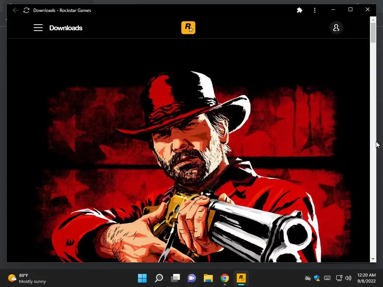
Task: Click the OneDrive cloud tray icon
Action: tap(308, 278)
